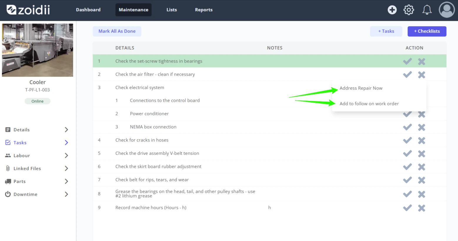Go to the Dashboard tab
This screenshot has height=241, width=458.
88,10
